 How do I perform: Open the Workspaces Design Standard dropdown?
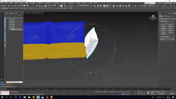(169, 3)
